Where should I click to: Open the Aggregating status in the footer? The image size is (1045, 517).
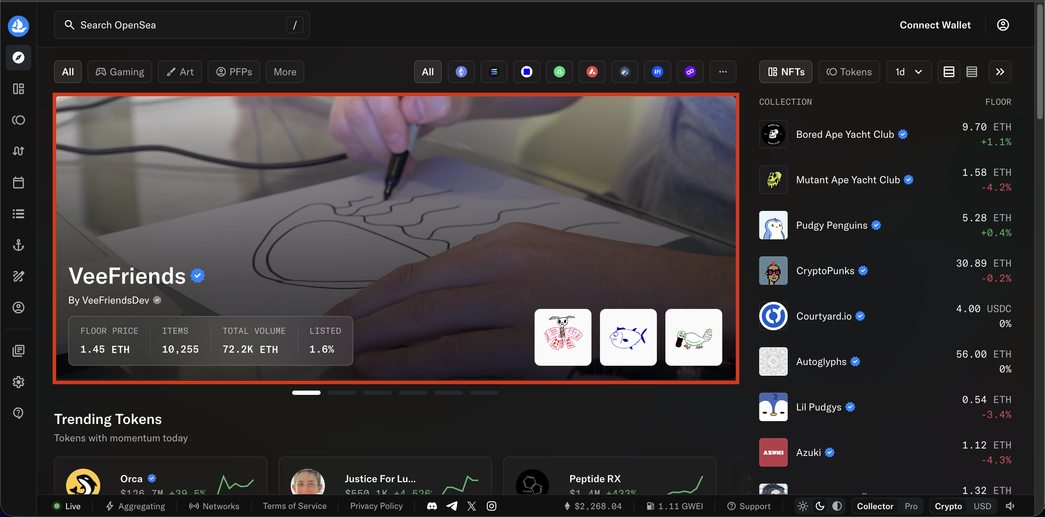click(135, 506)
